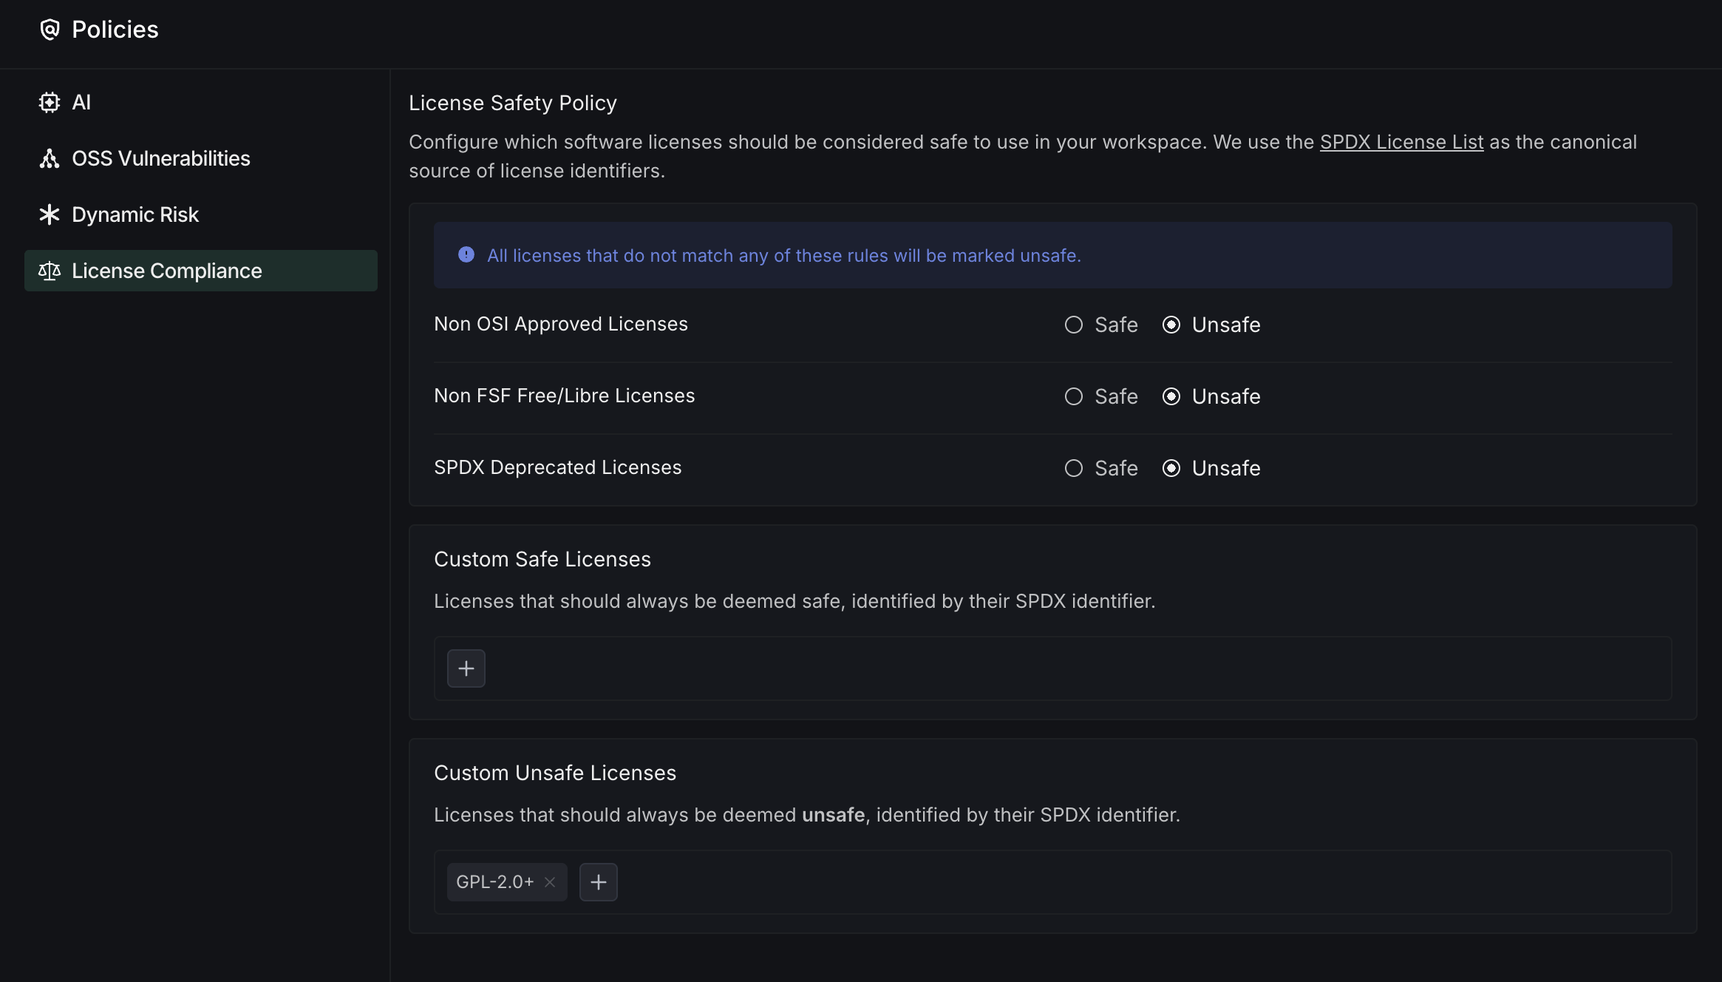Select Unsafe for Non FSF Free/Libre Licenses

1171,396
